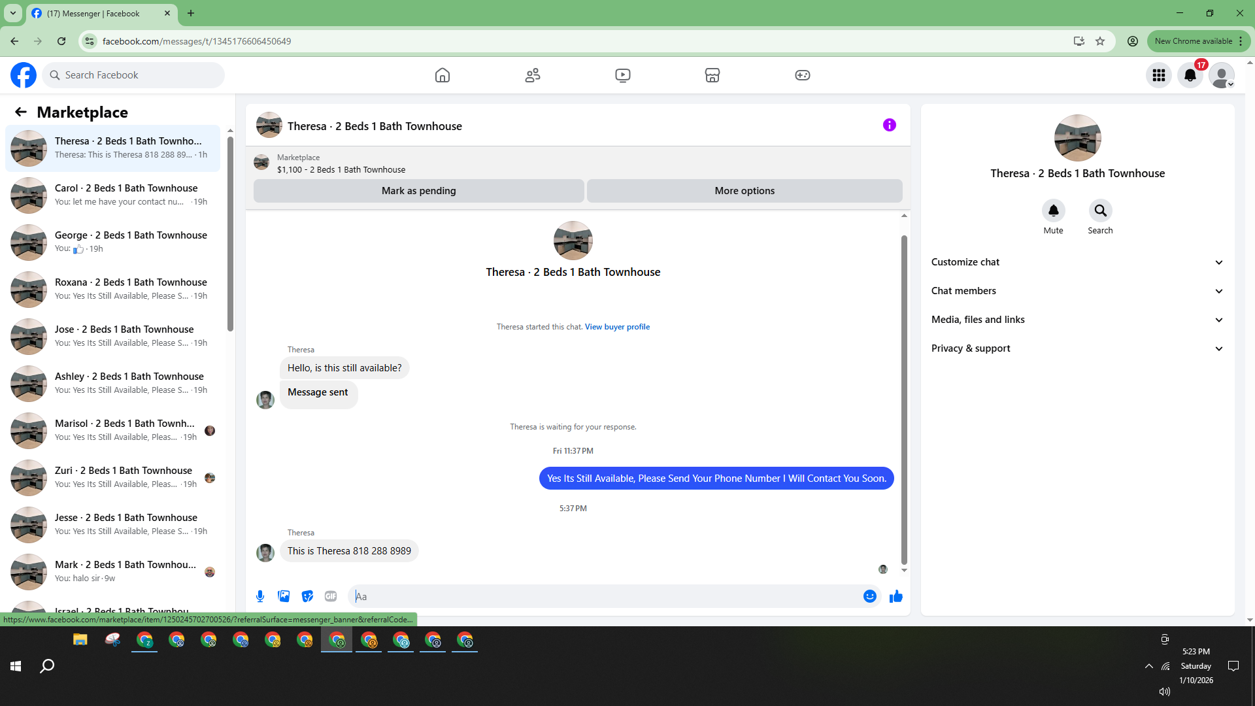
Task: Open the GIF picker
Action: click(331, 596)
